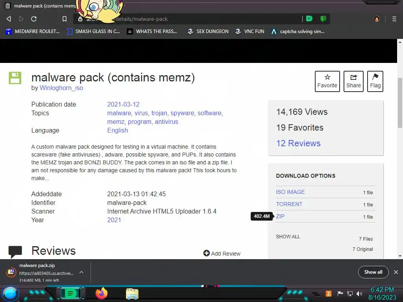The width and height of the screenshot is (403, 302).
Task: Jump to the 12 Reviews link
Action: coord(298,143)
